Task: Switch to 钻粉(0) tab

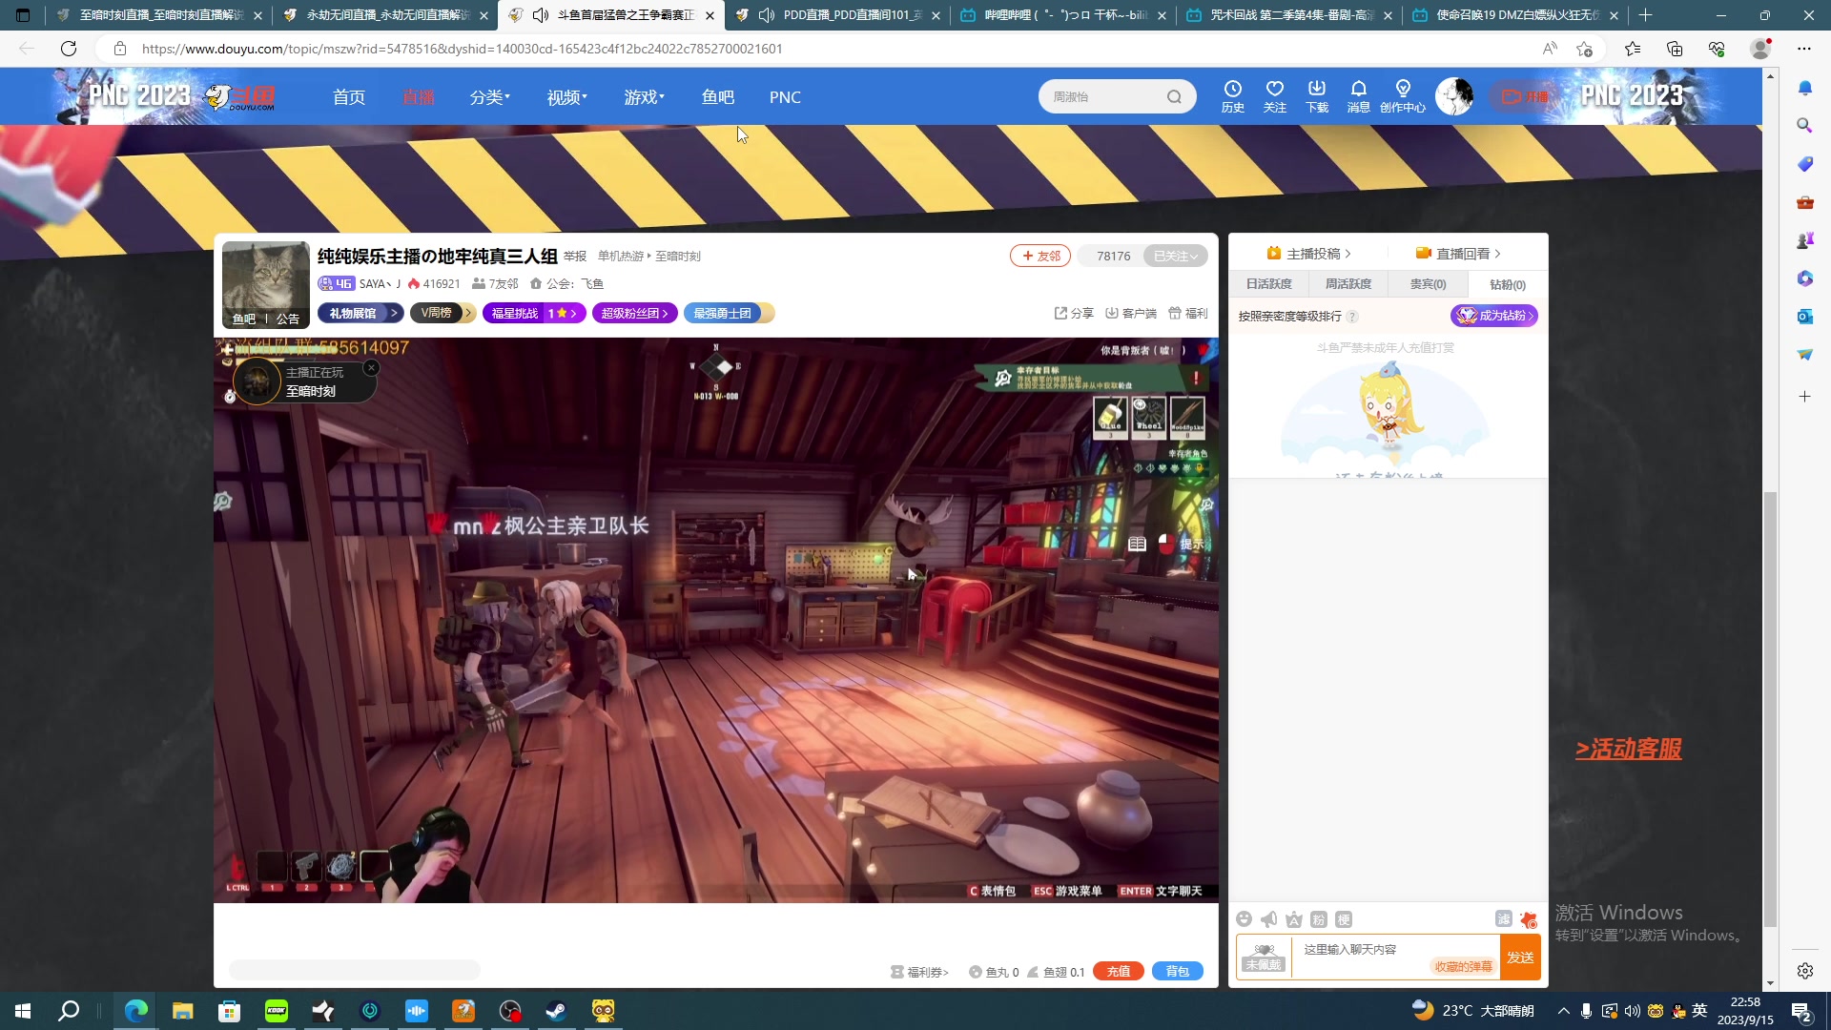Action: pyautogui.click(x=1508, y=284)
